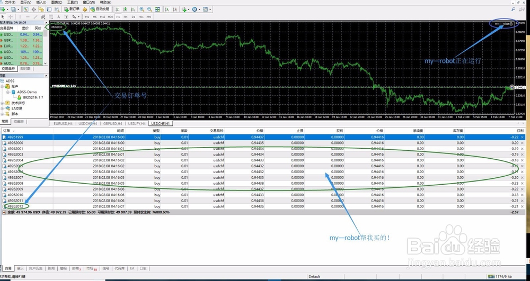Show Market Watch panel icon
This screenshot has width=530, height=281.
[25, 9]
